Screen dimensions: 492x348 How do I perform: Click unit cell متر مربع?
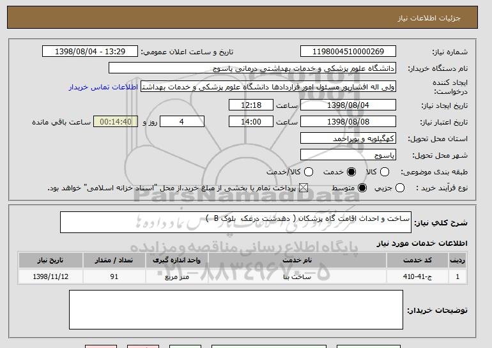coord(176,276)
